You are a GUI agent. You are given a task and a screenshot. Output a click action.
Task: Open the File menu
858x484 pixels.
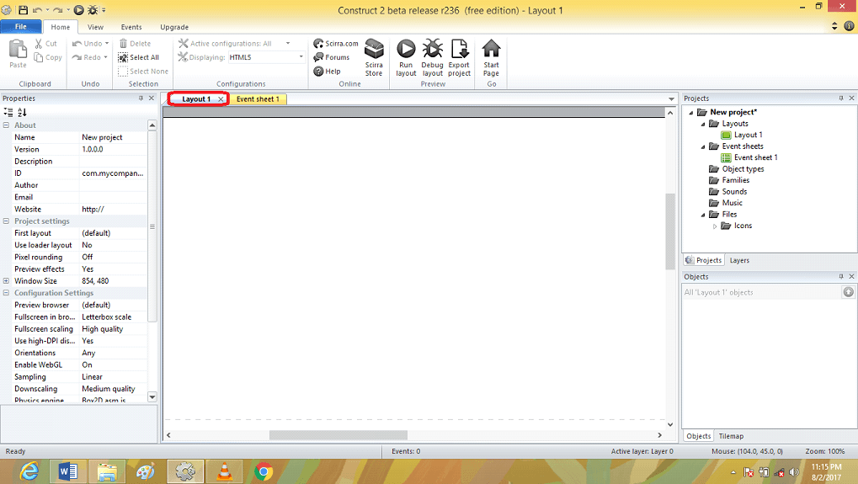pyautogui.click(x=21, y=26)
